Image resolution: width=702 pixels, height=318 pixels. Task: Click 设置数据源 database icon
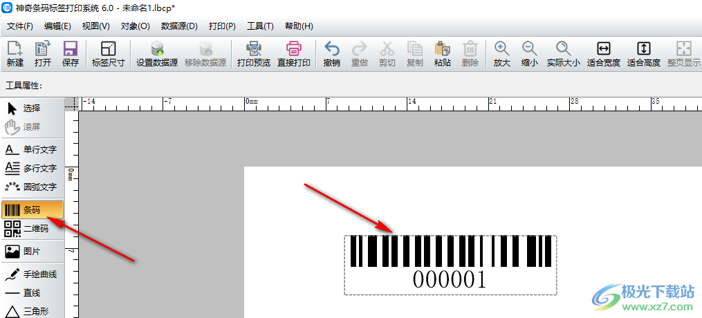pyautogui.click(x=157, y=54)
